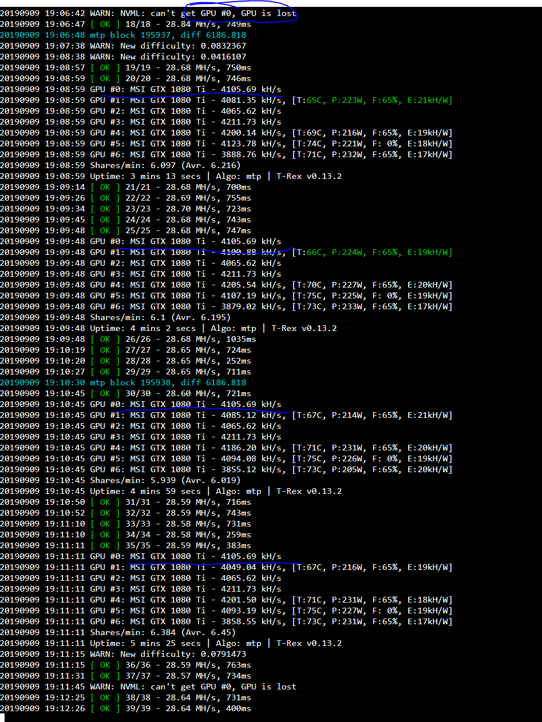
Task: Select share line "35/35 - 28.59 MH/s, 383ms"
Action: click(125, 545)
